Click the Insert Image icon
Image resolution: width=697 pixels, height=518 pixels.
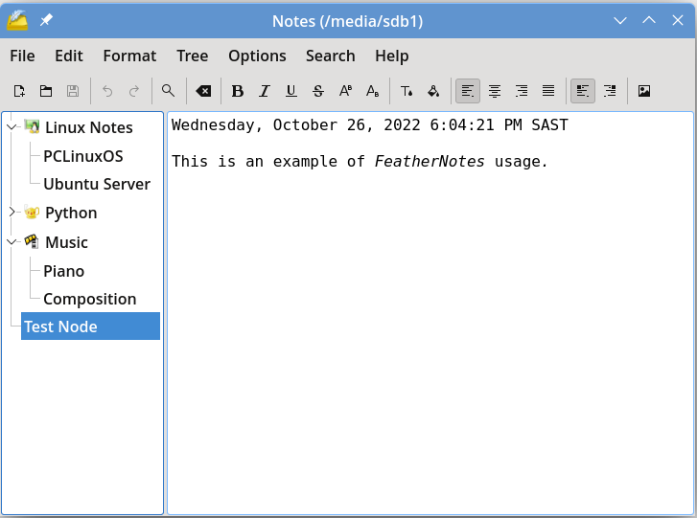[x=644, y=91]
